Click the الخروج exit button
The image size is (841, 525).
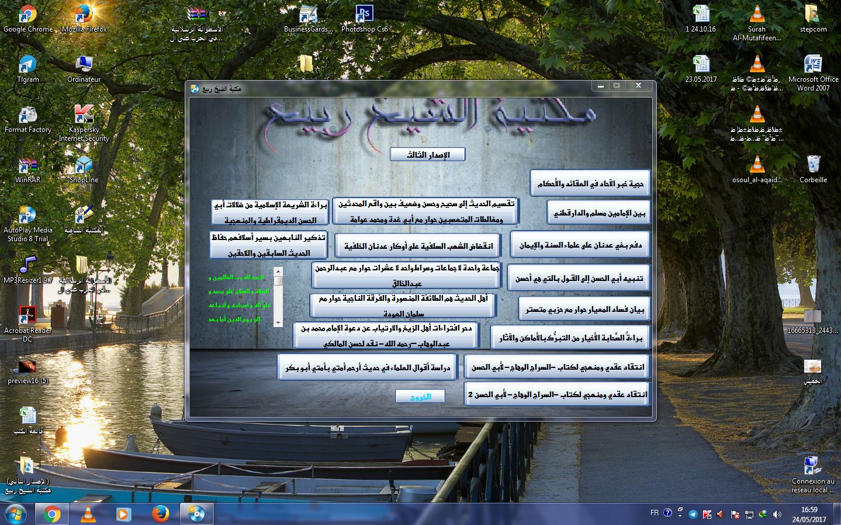(x=420, y=397)
